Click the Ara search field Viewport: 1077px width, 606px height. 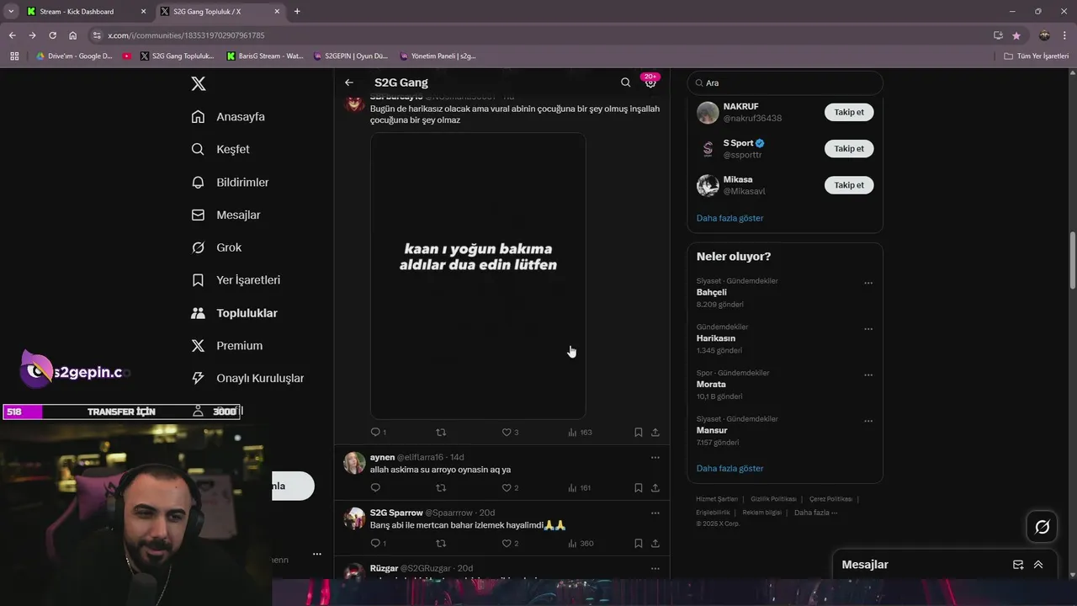[x=785, y=82]
